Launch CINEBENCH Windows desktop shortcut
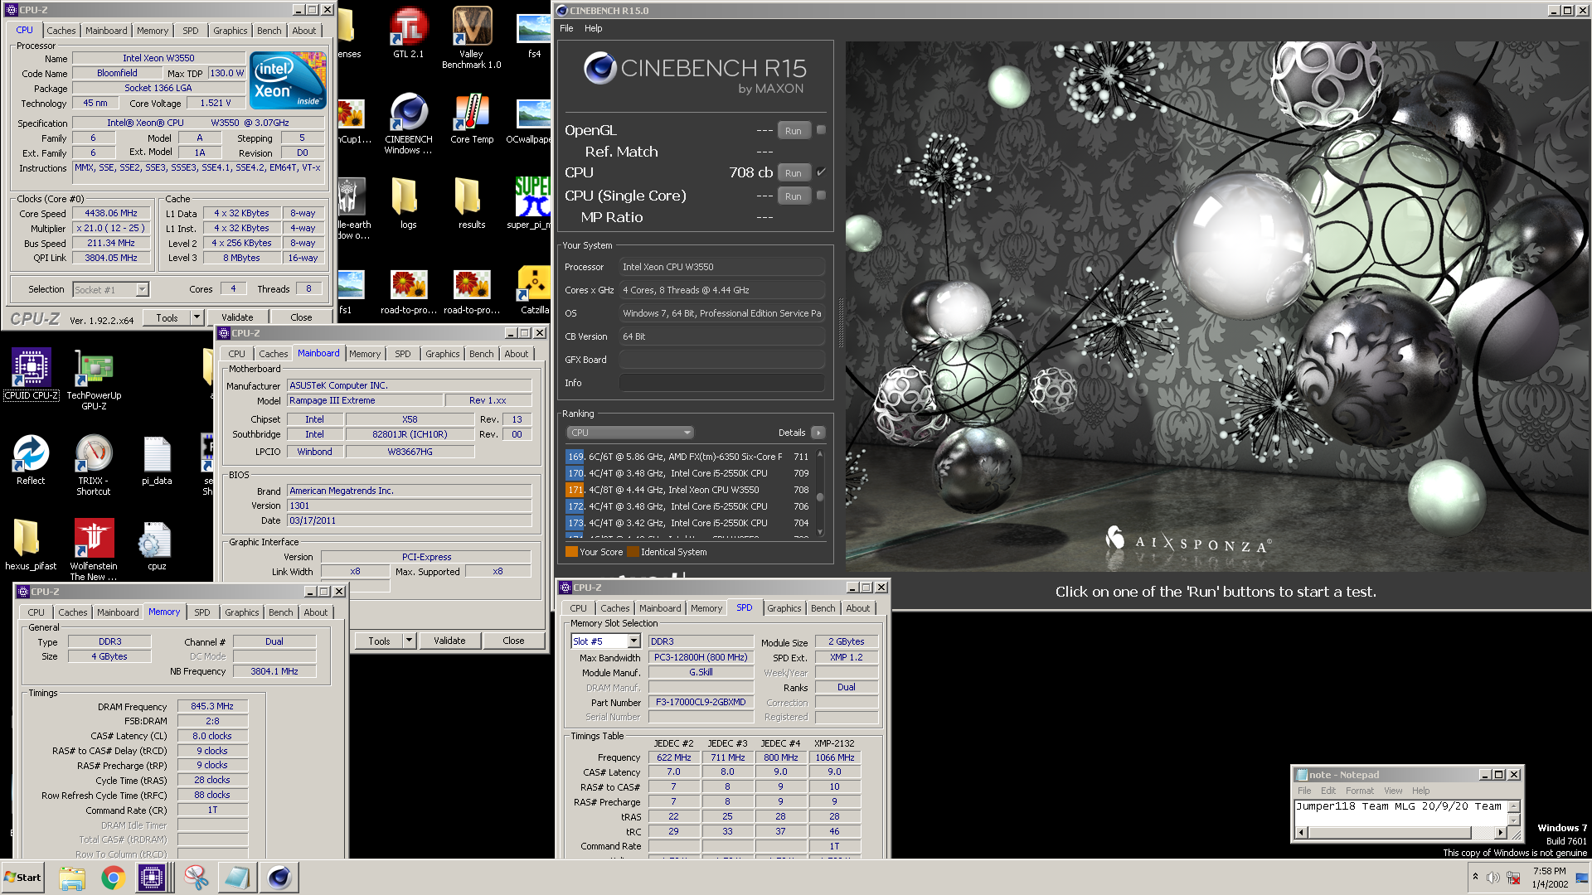 tap(408, 123)
